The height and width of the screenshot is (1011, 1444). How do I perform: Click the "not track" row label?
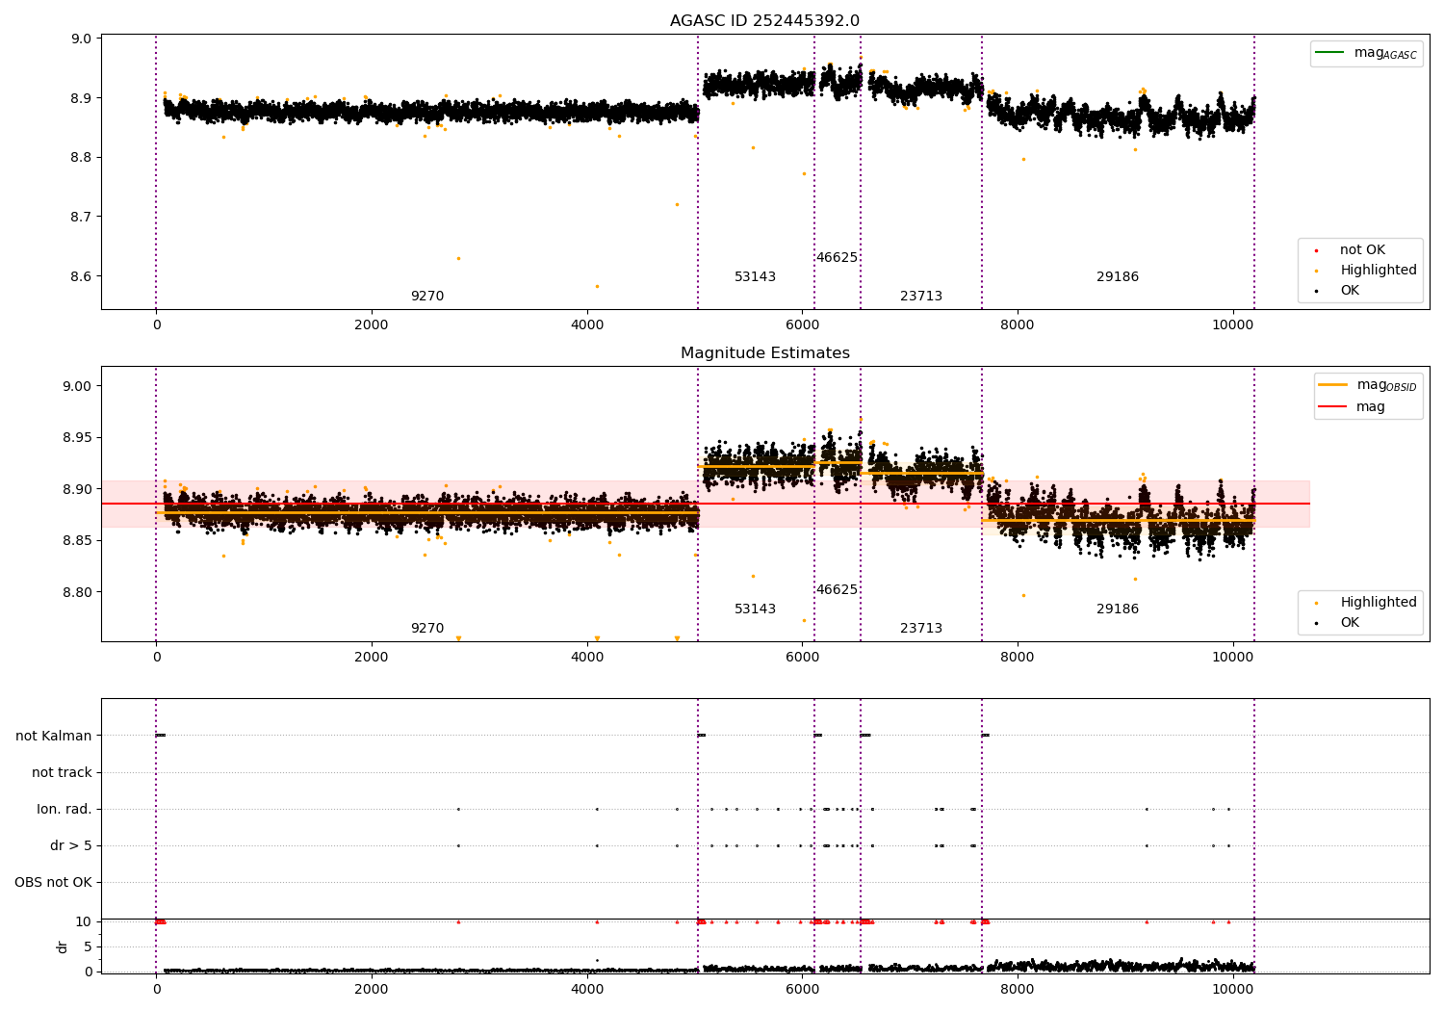click(x=62, y=772)
